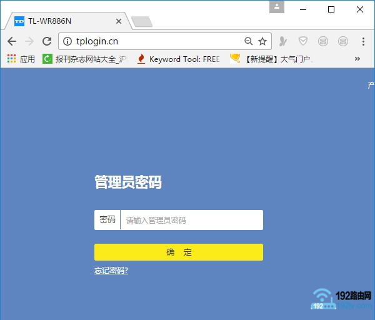Open the Keyword Tool: FREE bookmark

pos(178,59)
